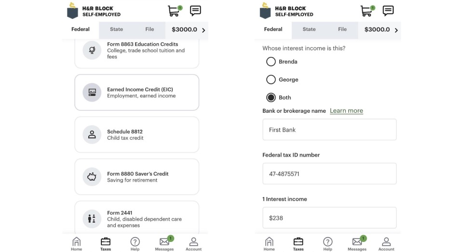Choose George as interest income owner

[271, 80]
